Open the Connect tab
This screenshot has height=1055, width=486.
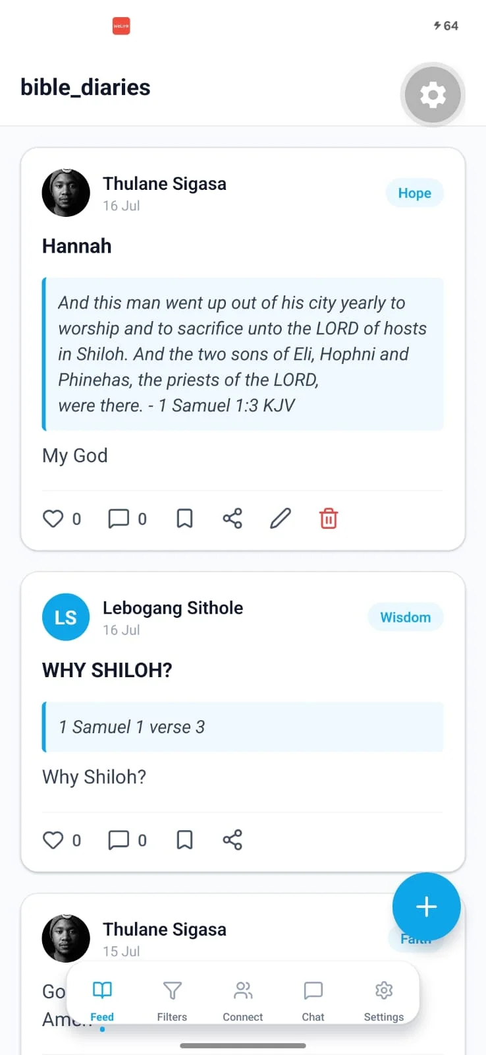tap(243, 1000)
